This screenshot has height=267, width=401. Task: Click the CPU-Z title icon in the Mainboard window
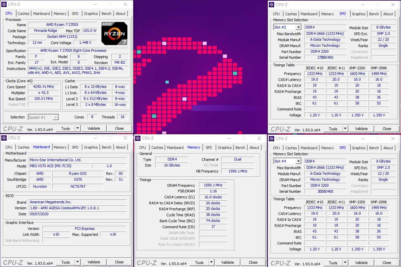coord(4,138)
